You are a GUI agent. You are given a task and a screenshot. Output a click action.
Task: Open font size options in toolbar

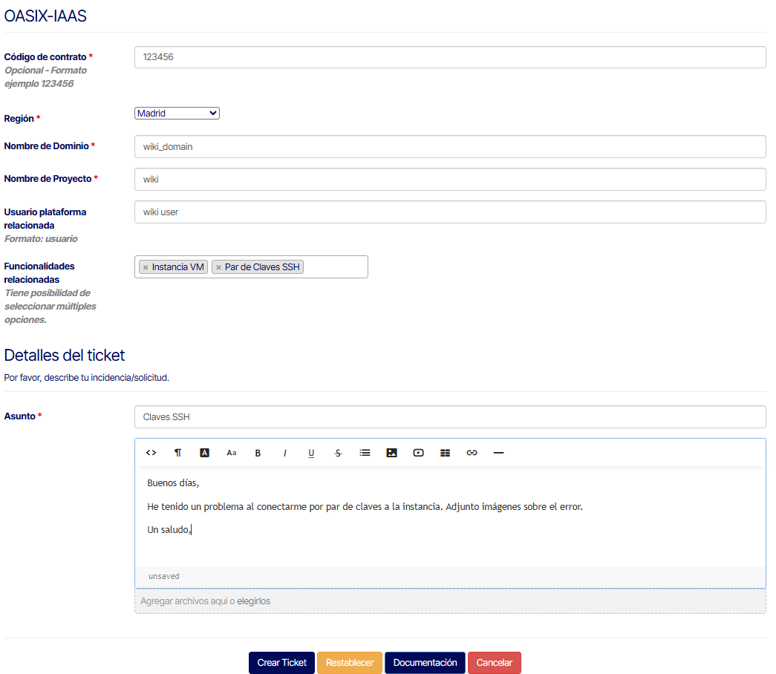[232, 453]
